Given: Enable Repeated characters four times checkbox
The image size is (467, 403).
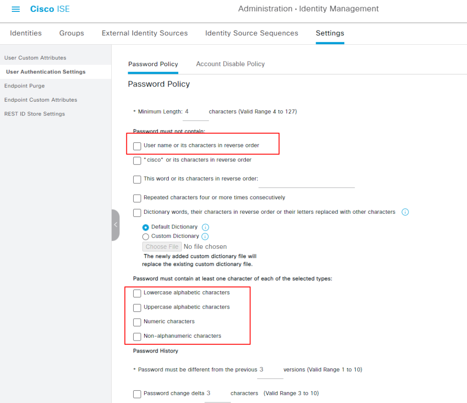Looking at the screenshot, I should tap(137, 198).
